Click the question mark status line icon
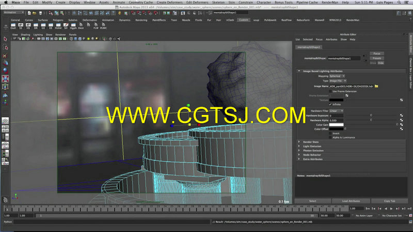413x232 pixels. click(113, 12)
